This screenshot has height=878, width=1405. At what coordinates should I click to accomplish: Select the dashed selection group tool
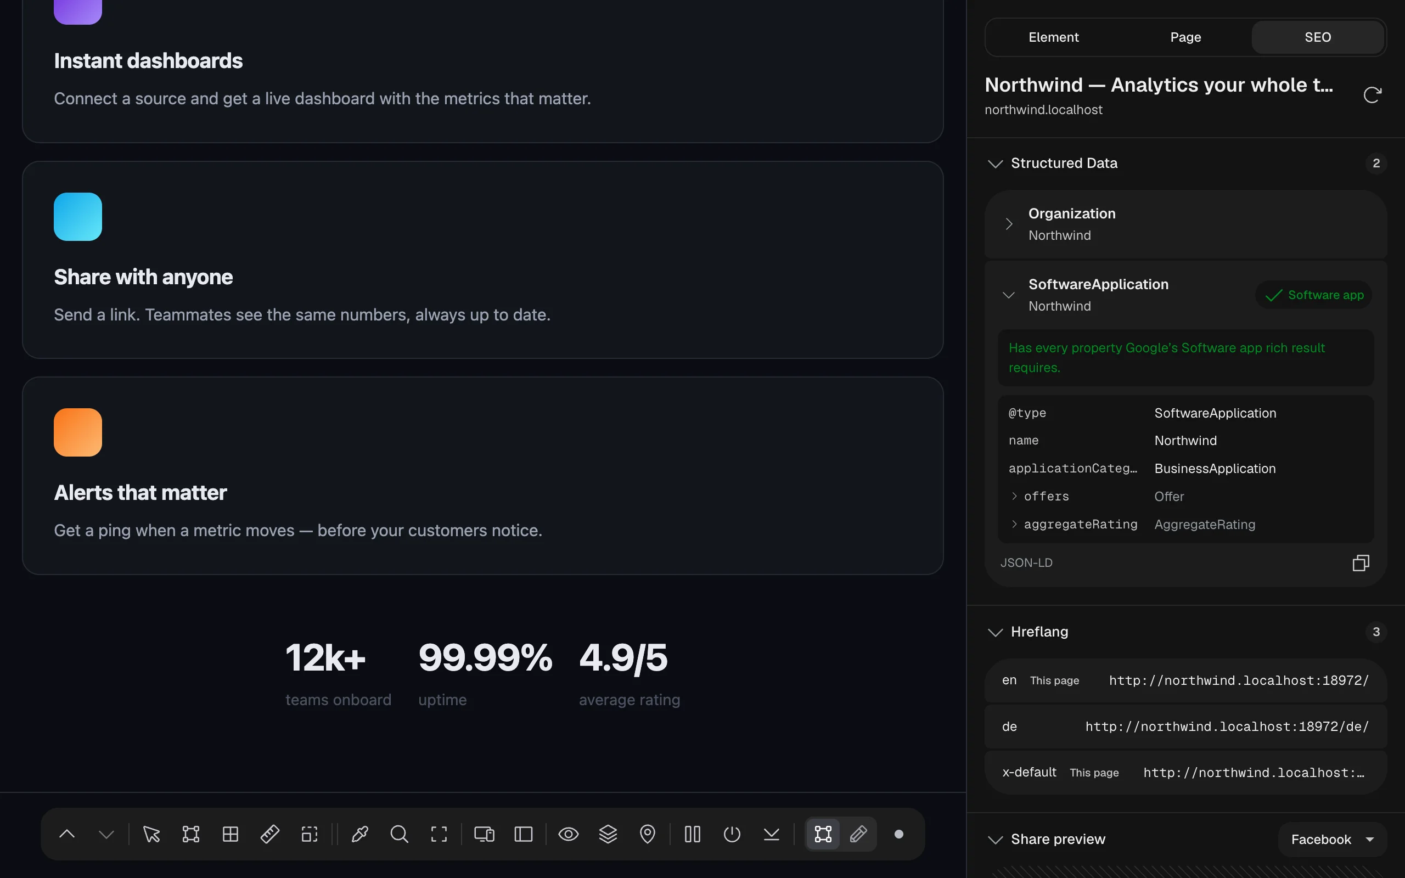pos(310,835)
